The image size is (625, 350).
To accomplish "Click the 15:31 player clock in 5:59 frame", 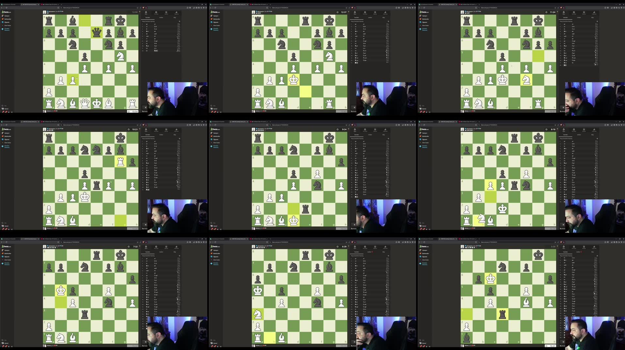I will (x=551, y=346).
